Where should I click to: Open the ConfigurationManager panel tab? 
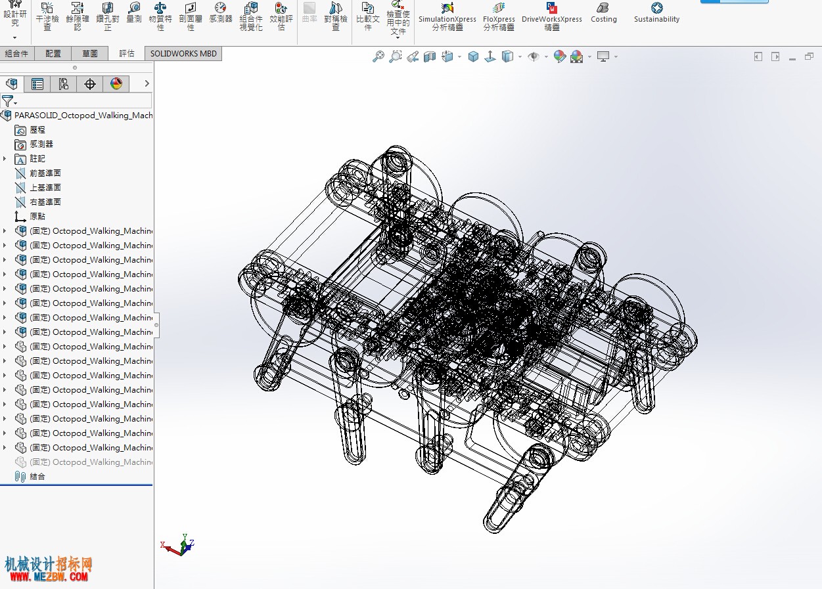(x=64, y=84)
